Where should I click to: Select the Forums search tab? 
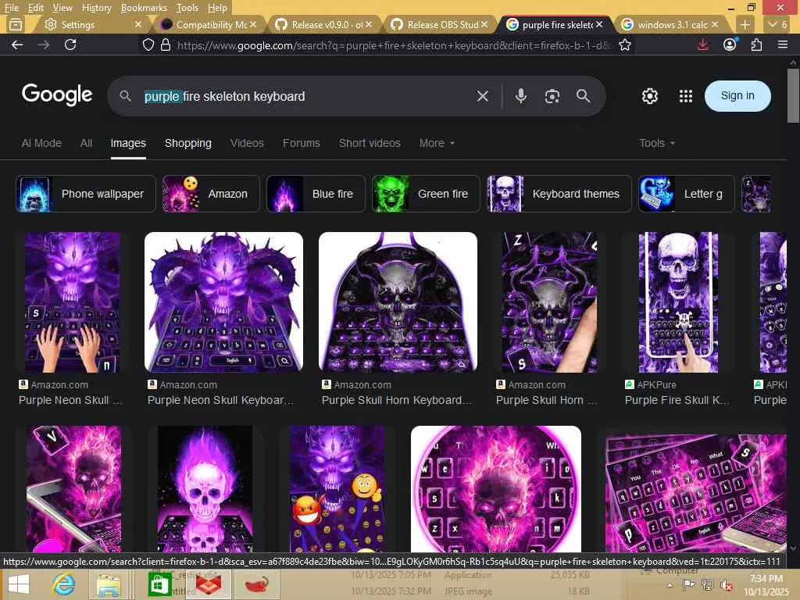(x=301, y=144)
